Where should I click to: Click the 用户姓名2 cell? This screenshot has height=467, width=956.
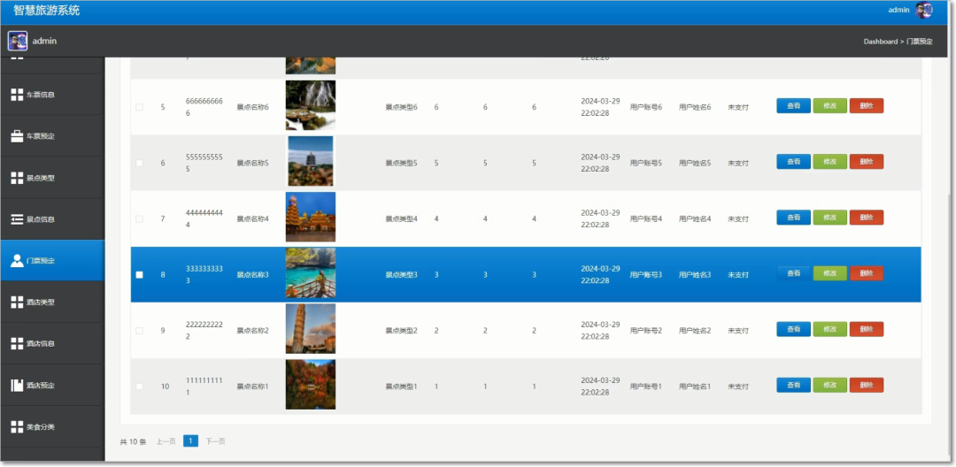coord(695,331)
